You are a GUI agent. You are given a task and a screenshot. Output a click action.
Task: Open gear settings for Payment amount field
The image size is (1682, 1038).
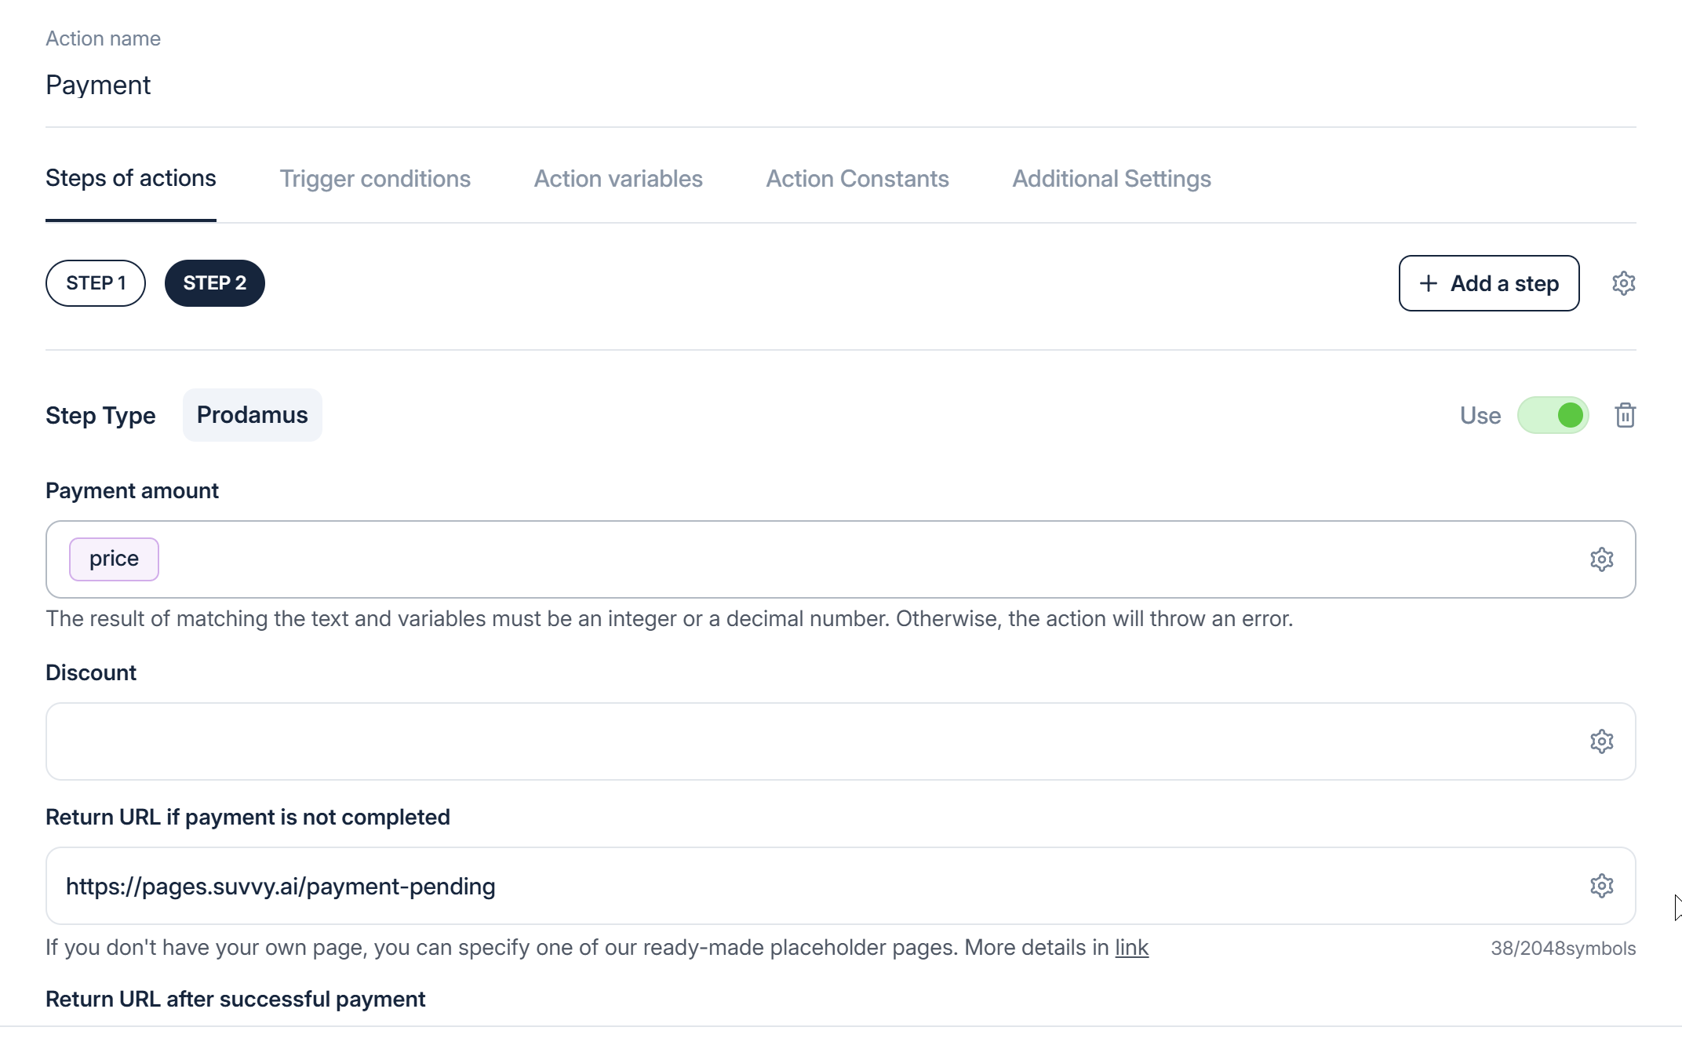(1601, 559)
